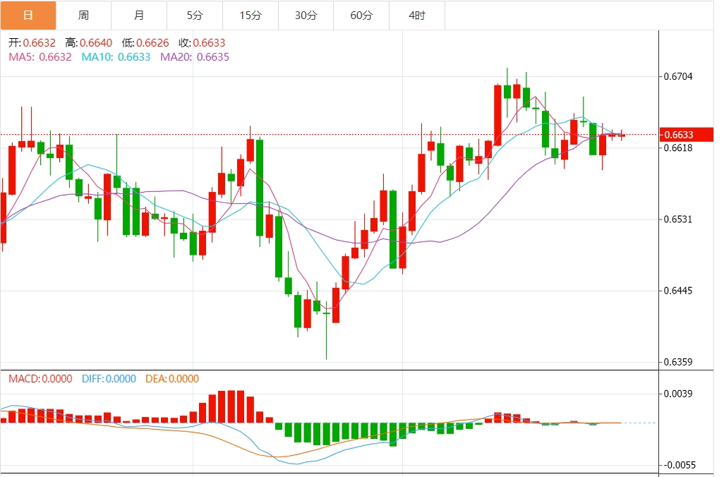This screenshot has height=477, width=724.
Task: Open the 15分 timeframe tab
Action: tap(251, 16)
